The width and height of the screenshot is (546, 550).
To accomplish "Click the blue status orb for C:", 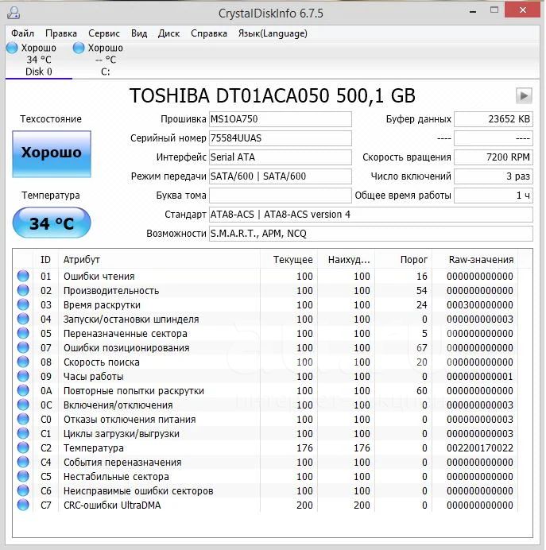I will [79, 48].
